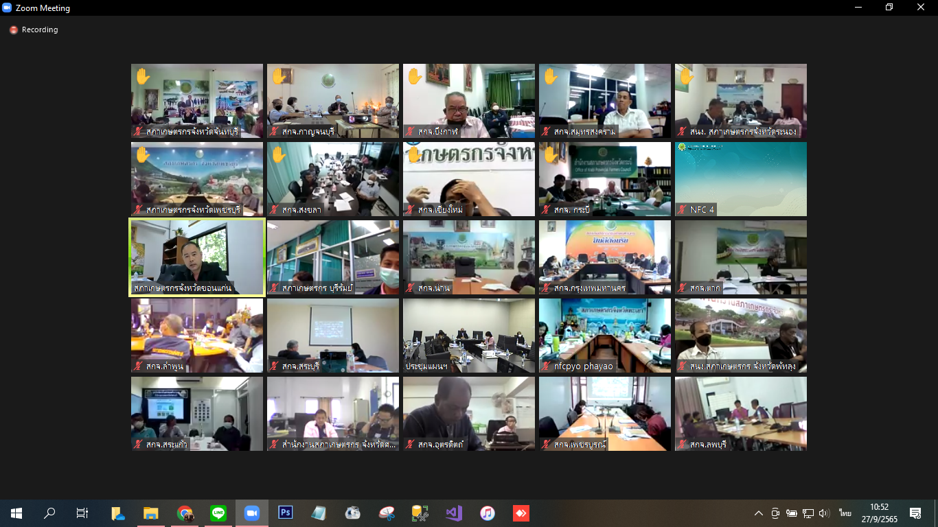Open Windows search magnifier

click(x=49, y=513)
